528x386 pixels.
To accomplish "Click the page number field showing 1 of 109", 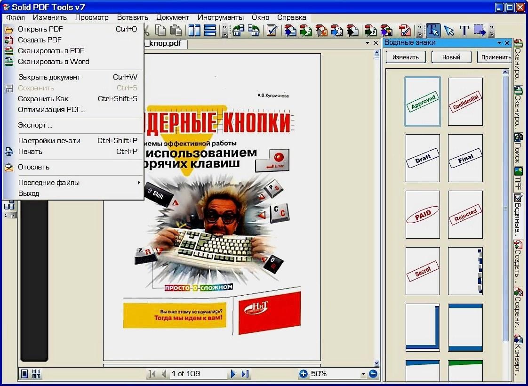I will [x=198, y=374].
